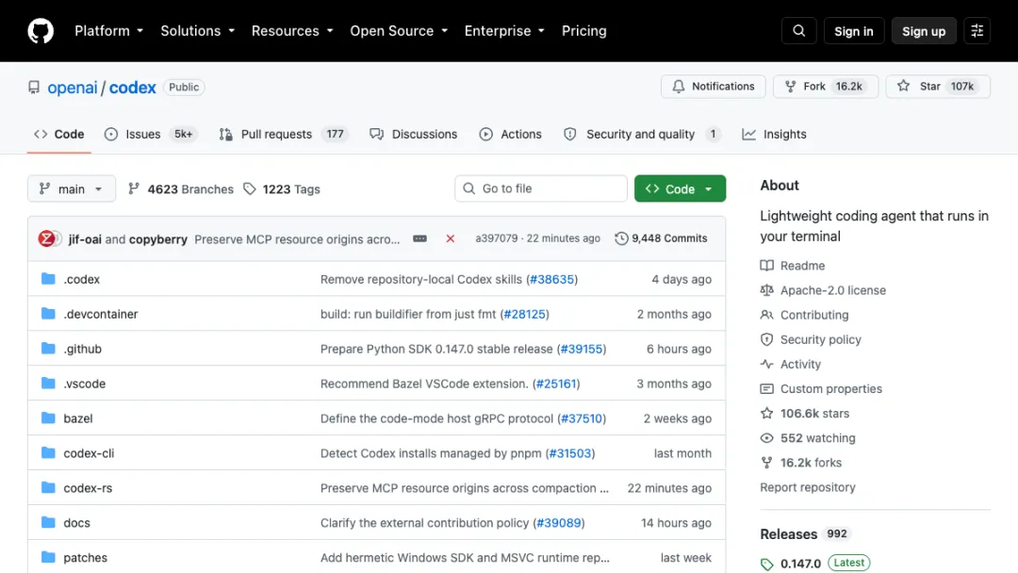Click the patches folder icon
Viewport: 1018px width, 573px height.
click(48, 557)
